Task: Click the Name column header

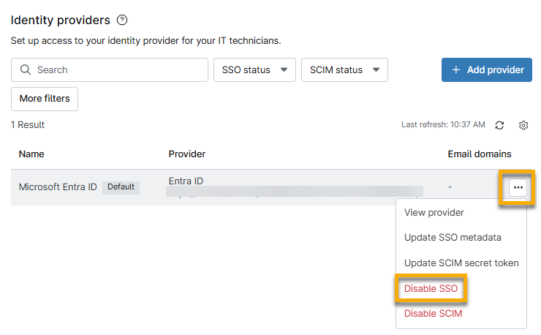Action: (x=31, y=154)
